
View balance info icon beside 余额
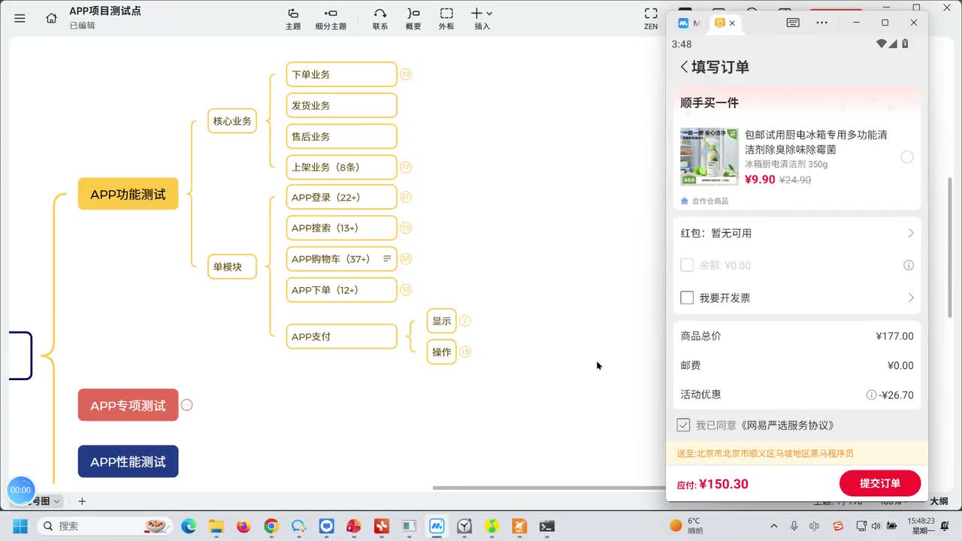[909, 265]
